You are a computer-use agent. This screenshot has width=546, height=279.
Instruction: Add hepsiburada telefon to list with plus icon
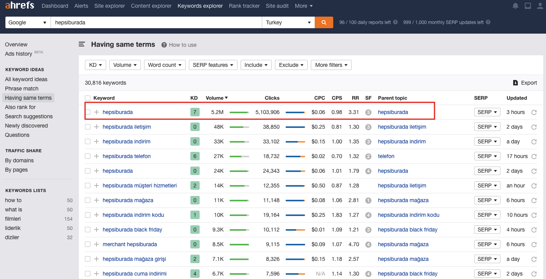(97, 156)
